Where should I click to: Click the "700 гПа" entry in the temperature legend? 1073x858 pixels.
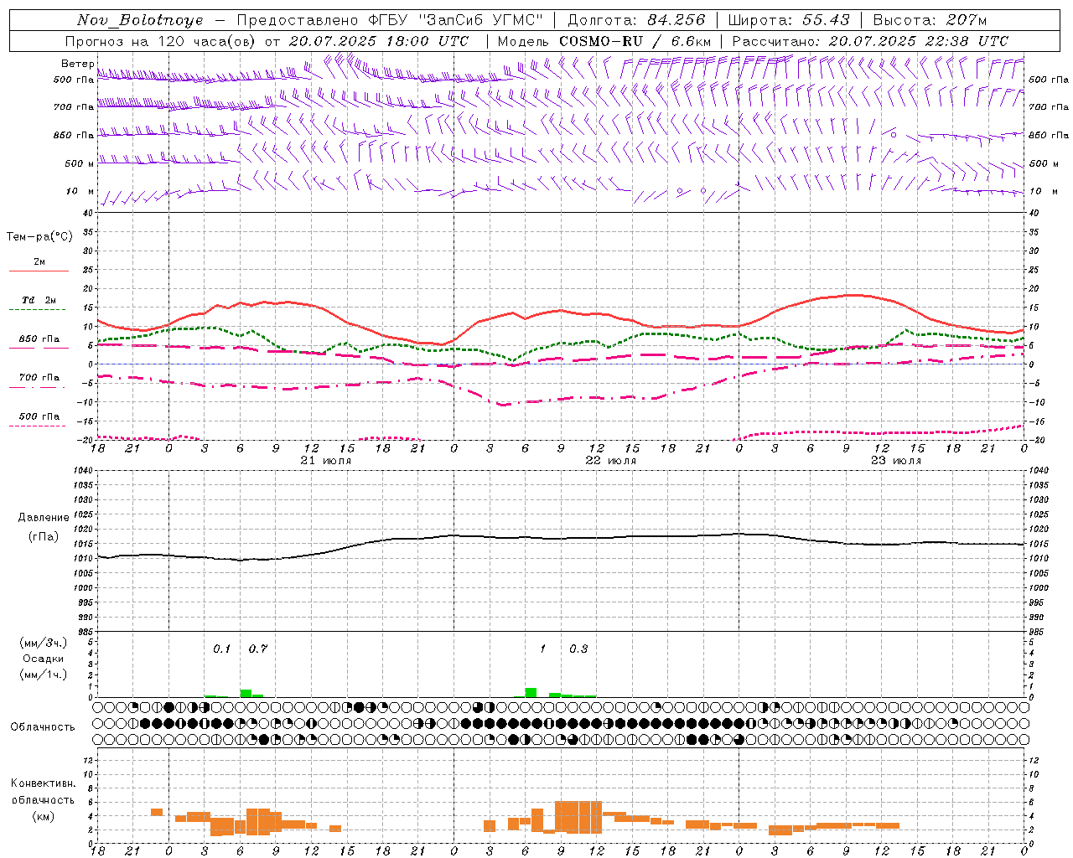point(39,378)
